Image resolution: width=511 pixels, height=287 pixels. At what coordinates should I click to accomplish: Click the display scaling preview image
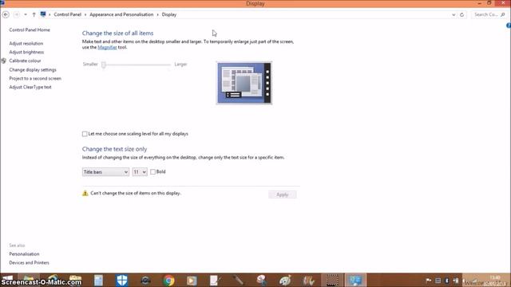[x=244, y=83]
